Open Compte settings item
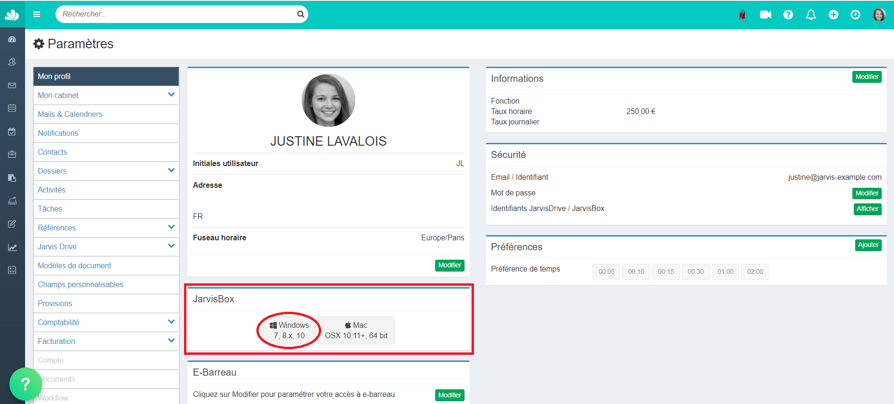This screenshot has width=894, height=404. pos(106,360)
